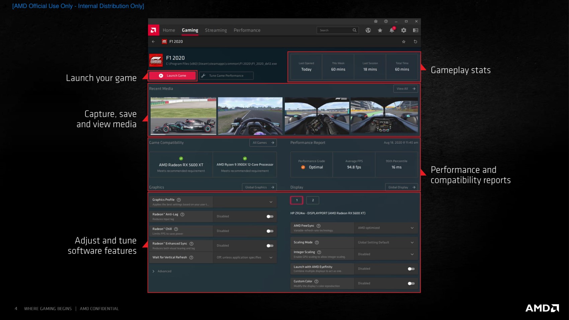Show help for Radeon Chill

(x=176, y=229)
